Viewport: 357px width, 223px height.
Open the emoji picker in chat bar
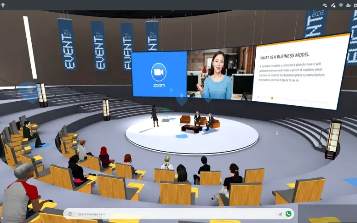(70, 214)
